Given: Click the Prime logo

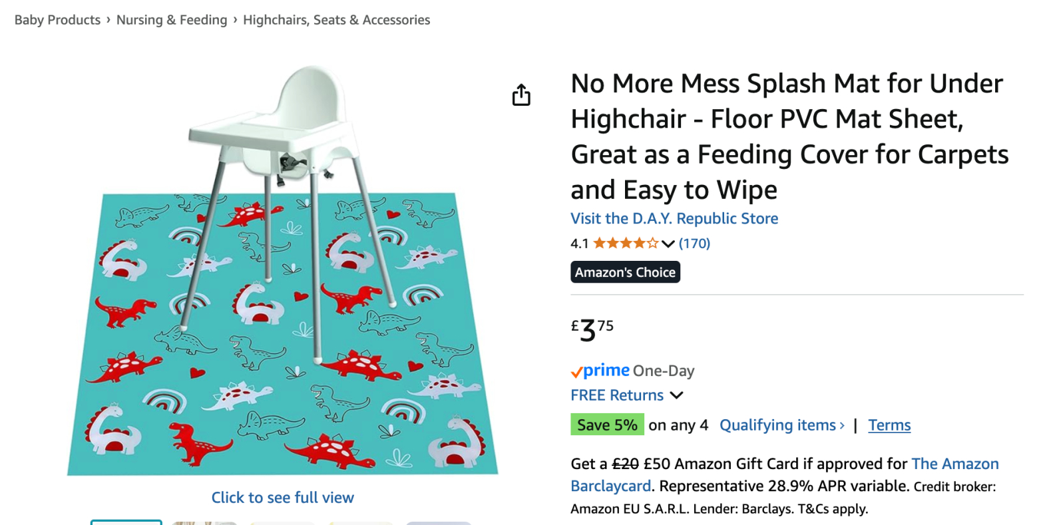Looking at the screenshot, I should [600, 371].
